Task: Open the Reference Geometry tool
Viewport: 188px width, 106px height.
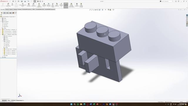Action: (x=48, y=5)
